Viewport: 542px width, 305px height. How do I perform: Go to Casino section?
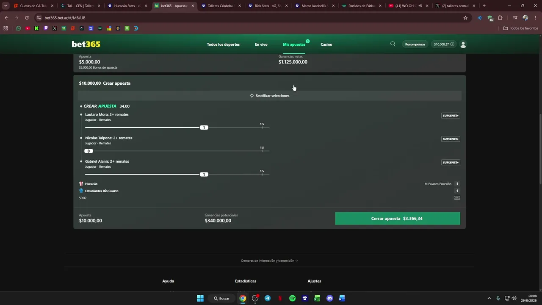(x=326, y=44)
